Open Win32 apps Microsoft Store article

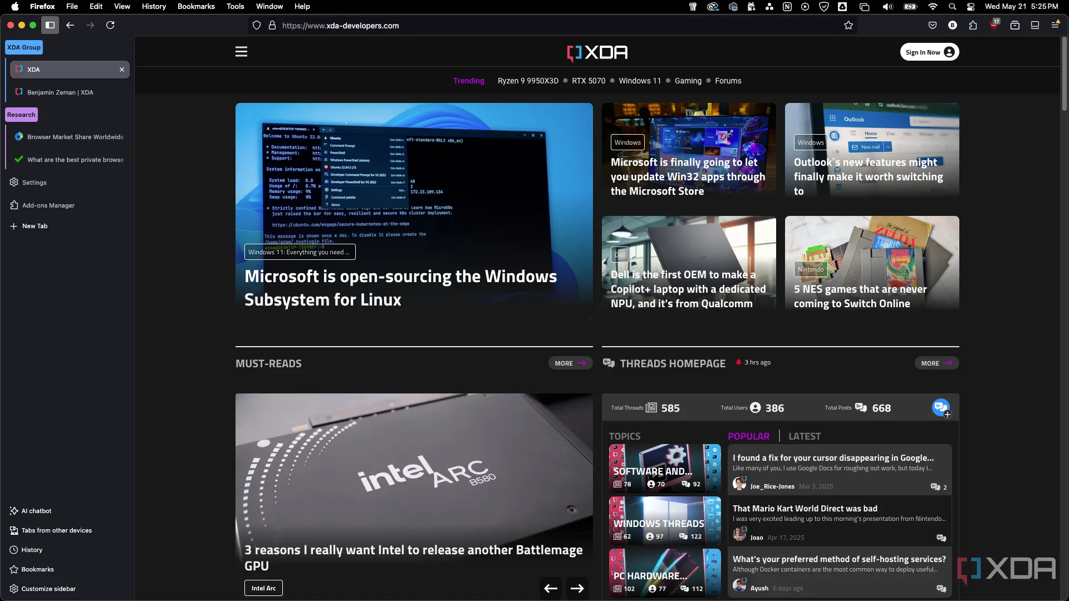(x=688, y=177)
